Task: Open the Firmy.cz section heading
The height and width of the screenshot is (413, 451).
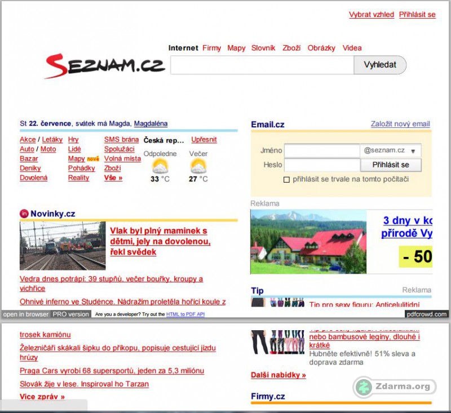Action: click(x=268, y=396)
